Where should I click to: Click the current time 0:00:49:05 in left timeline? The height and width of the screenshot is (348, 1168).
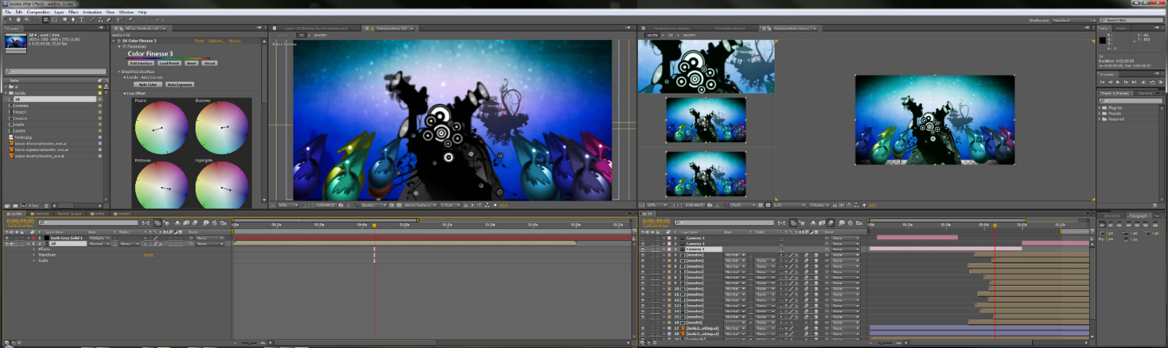[x=20, y=221]
